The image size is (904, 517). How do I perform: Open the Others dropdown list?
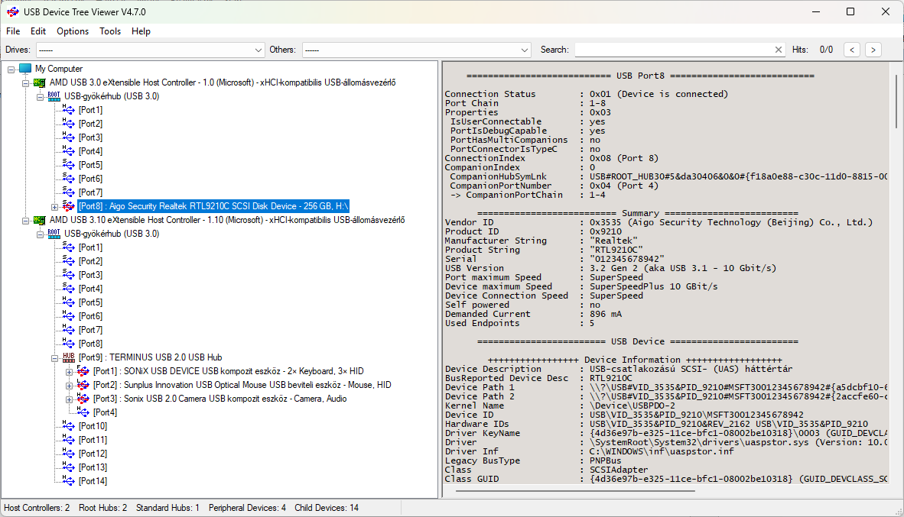pos(524,50)
